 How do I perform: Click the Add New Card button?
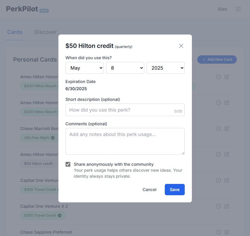217,60
